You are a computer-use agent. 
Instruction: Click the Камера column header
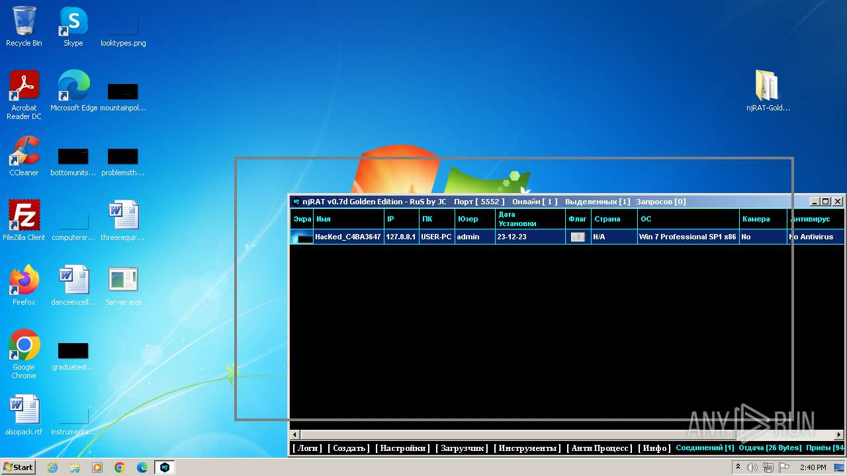(x=763, y=219)
